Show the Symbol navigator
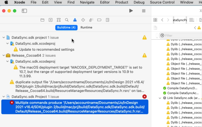 point(59,20)
